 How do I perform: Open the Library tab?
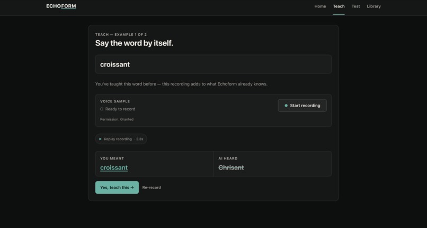tap(373, 6)
